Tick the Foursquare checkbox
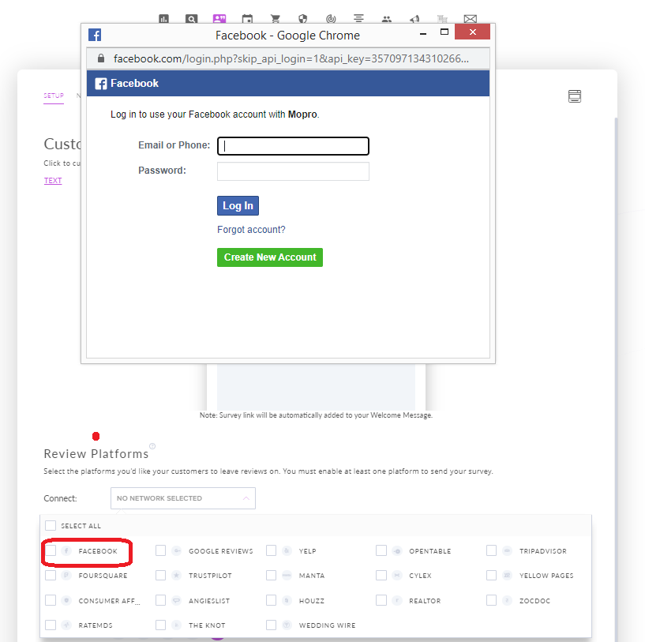645x642 pixels. pyautogui.click(x=51, y=576)
